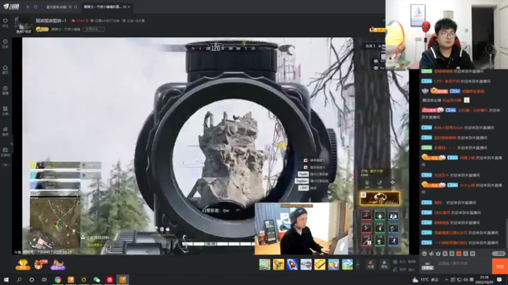
Task: Show hidden system tray icons
Action: coord(446,279)
